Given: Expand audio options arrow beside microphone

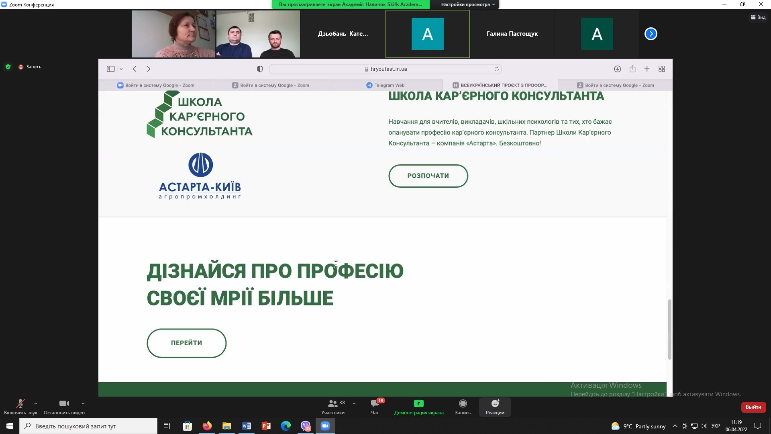Looking at the screenshot, I should pyautogui.click(x=36, y=403).
